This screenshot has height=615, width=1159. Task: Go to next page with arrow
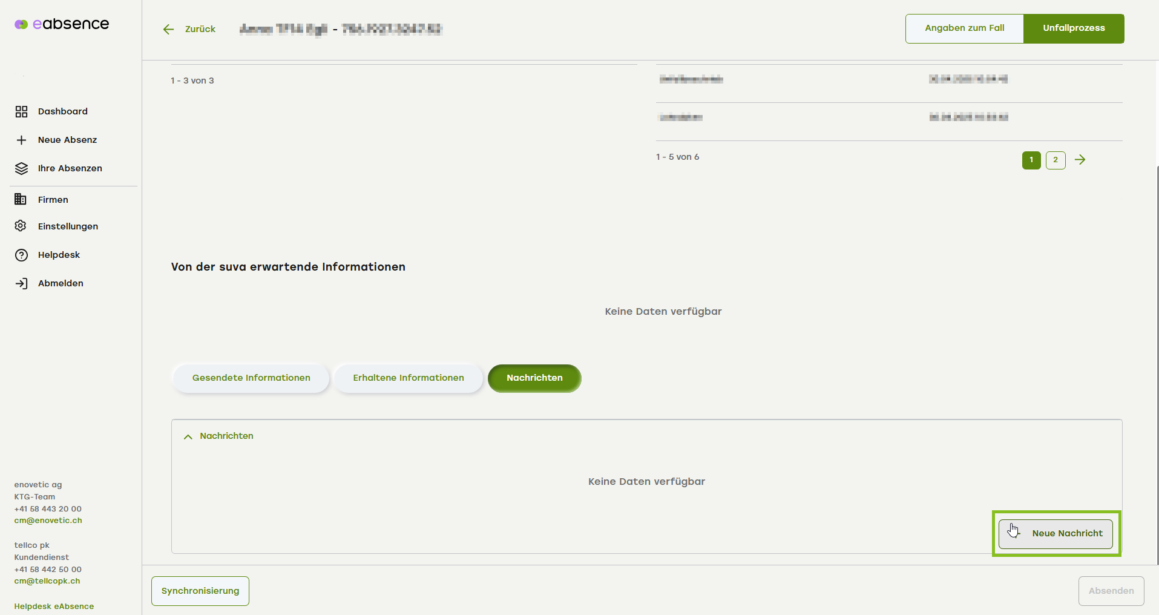click(1080, 160)
